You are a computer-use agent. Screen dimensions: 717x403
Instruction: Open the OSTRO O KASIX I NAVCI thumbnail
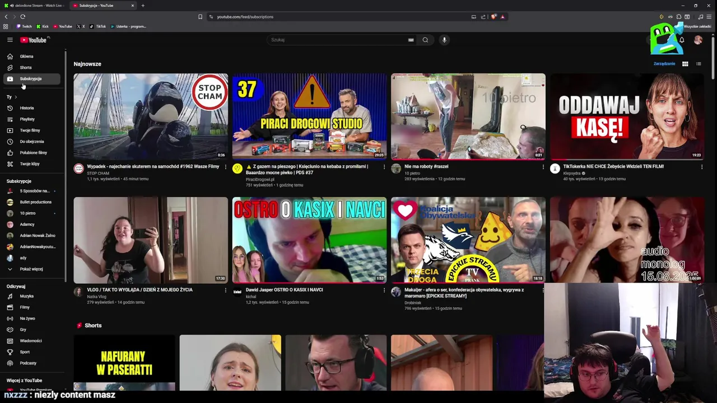[309, 240]
